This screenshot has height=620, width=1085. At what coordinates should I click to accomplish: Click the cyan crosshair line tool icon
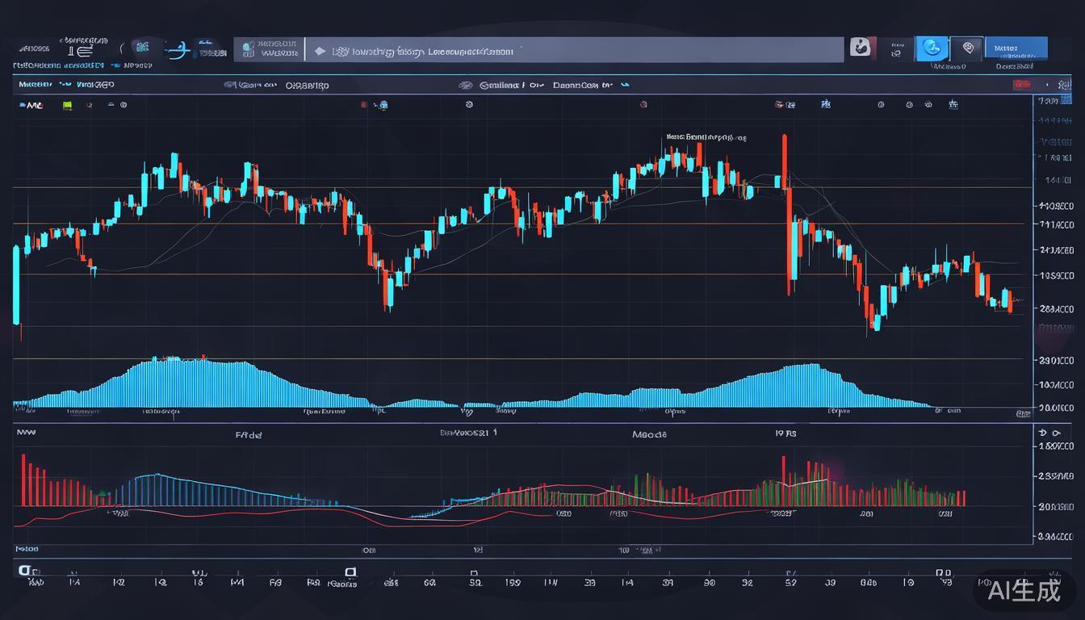[x=178, y=50]
